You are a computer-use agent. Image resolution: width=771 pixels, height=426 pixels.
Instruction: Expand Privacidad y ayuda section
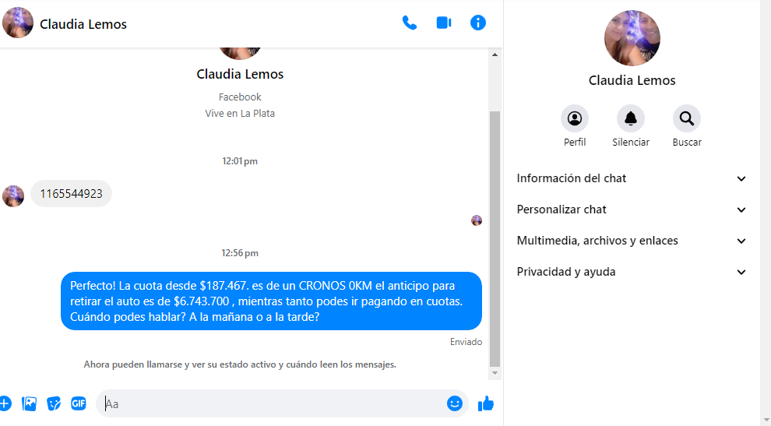632,272
